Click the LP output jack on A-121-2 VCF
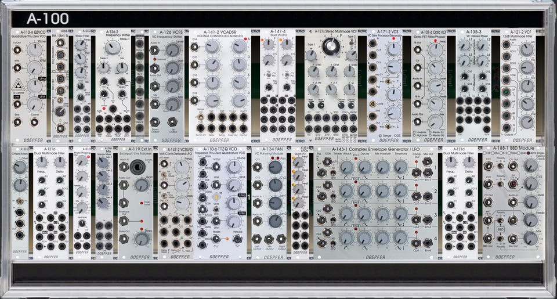Image resolution: width=557 pixels, height=299 pixels. (x=507, y=92)
